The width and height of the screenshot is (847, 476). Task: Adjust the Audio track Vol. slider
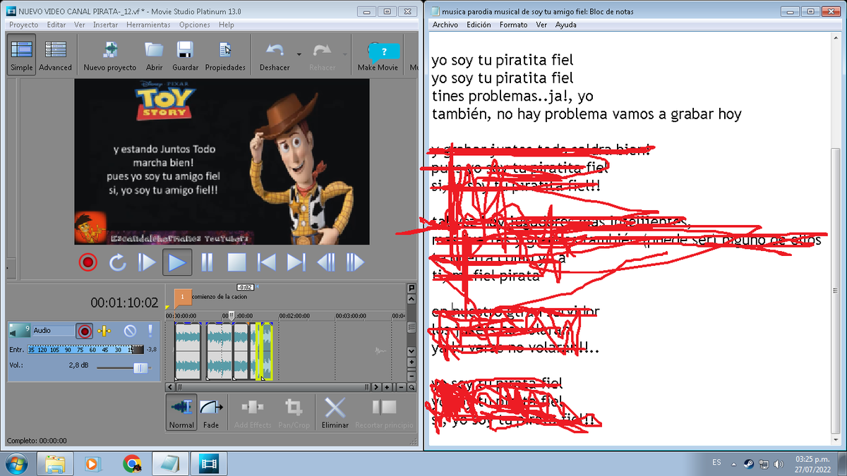tap(141, 367)
